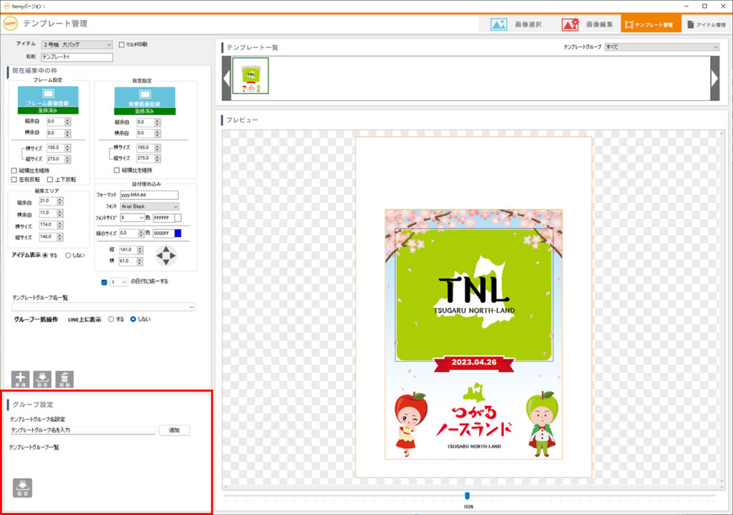The image size is (733, 515).
Task: Click the 追加 button
Action: [x=174, y=430]
